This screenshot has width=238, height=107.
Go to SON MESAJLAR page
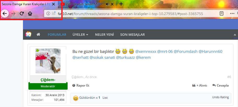[132, 34]
